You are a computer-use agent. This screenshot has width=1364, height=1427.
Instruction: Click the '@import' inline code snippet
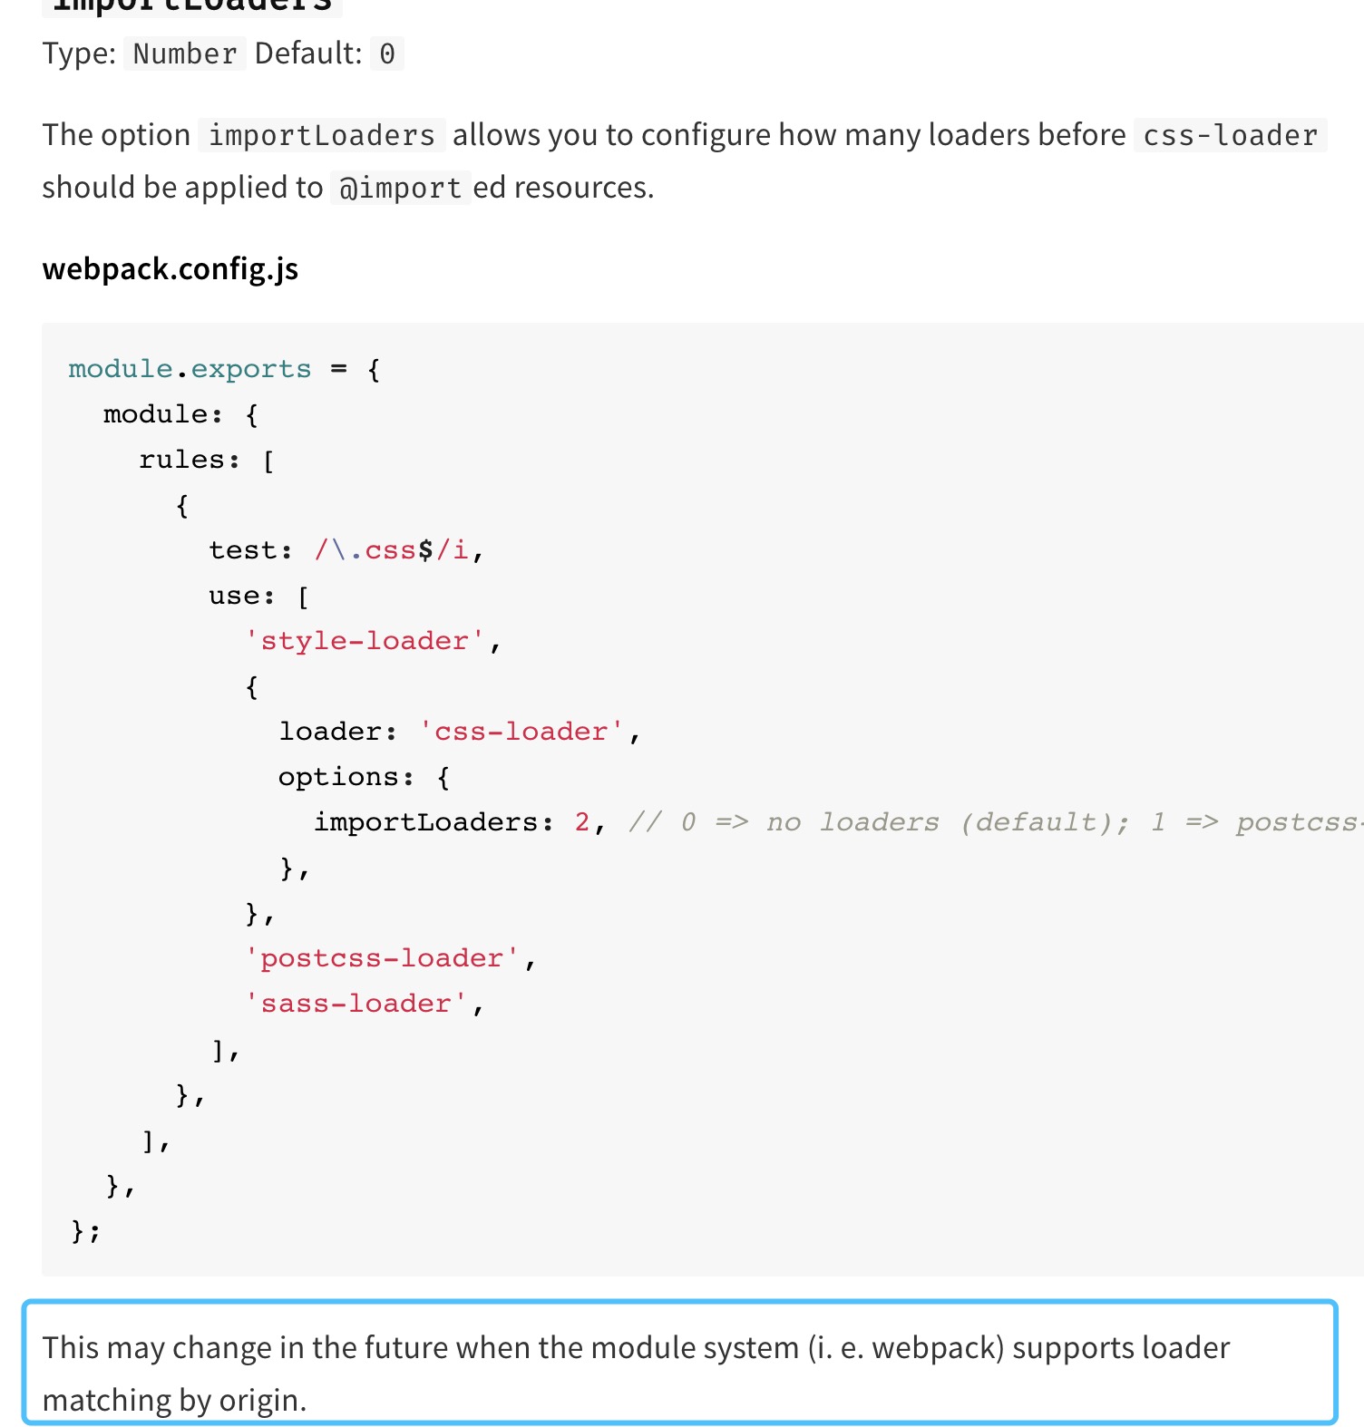click(400, 189)
